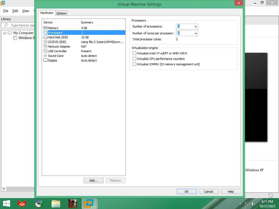Open the Number of cores per processor dropdown
This screenshot has height=209, width=279.
[196, 33]
